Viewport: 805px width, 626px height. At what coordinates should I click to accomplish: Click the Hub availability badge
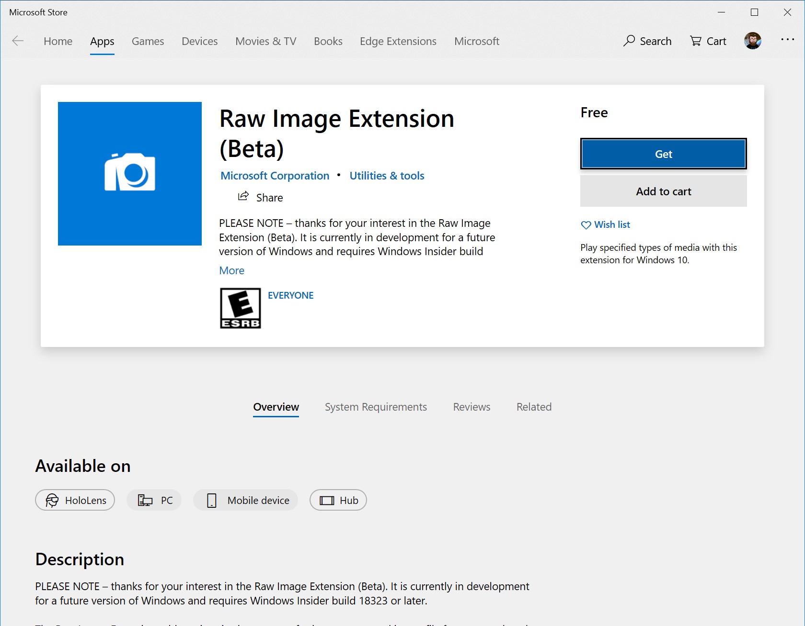point(338,500)
